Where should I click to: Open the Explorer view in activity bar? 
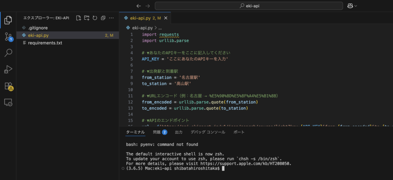pyautogui.click(x=8, y=20)
